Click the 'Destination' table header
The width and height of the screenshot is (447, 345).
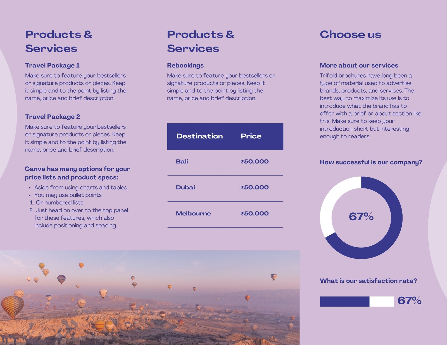[199, 136]
